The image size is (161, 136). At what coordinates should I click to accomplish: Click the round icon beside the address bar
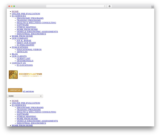[109, 6]
